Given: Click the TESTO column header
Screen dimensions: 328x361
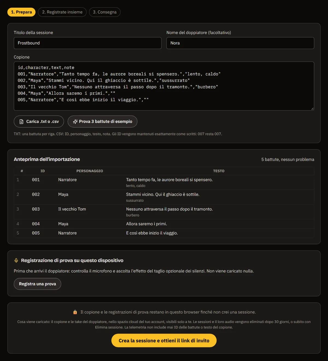Looking at the screenshot, I should (x=219, y=171).
